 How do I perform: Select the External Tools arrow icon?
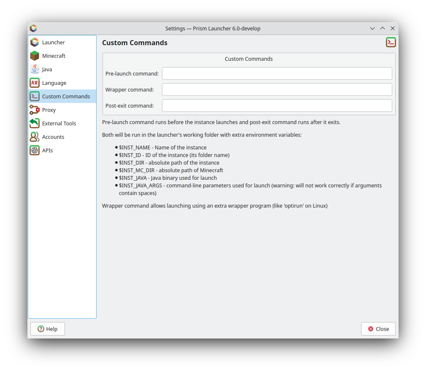coord(34,123)
